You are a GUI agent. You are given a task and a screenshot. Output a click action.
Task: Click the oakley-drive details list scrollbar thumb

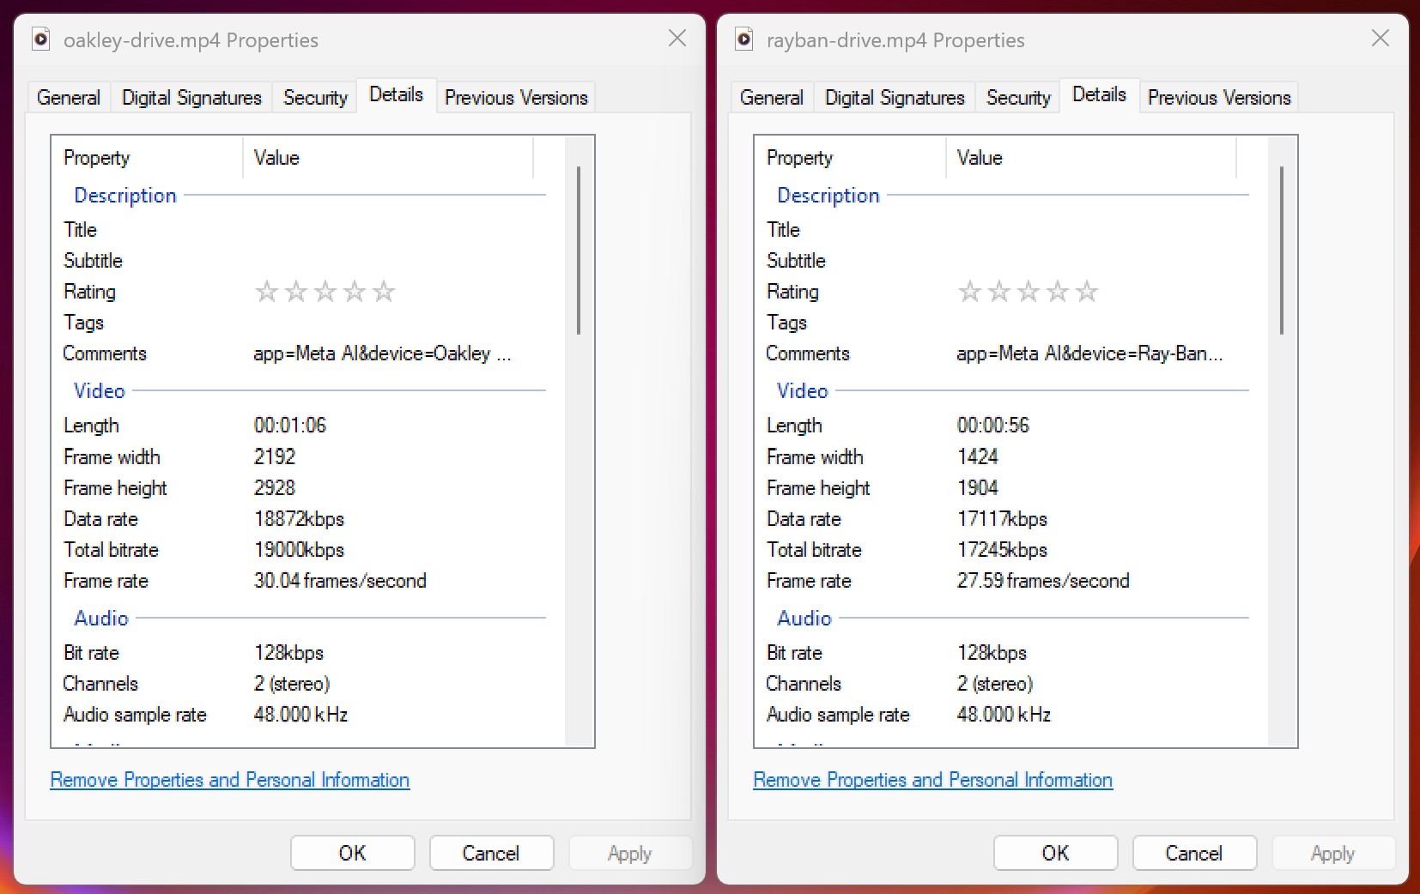click(x=579, y=250)
